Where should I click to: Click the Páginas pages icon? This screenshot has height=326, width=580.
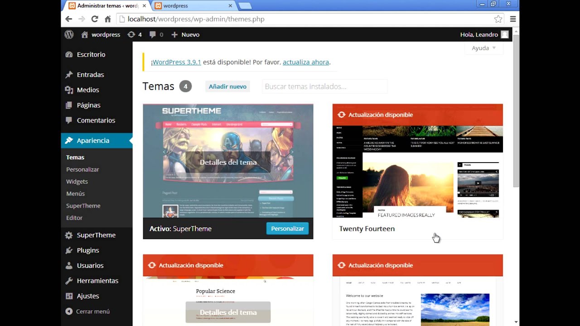coord(69,105)
